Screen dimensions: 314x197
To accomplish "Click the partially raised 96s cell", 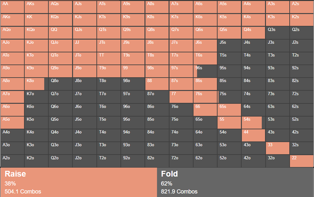I will pyautogui.click(x=205, y=71).
